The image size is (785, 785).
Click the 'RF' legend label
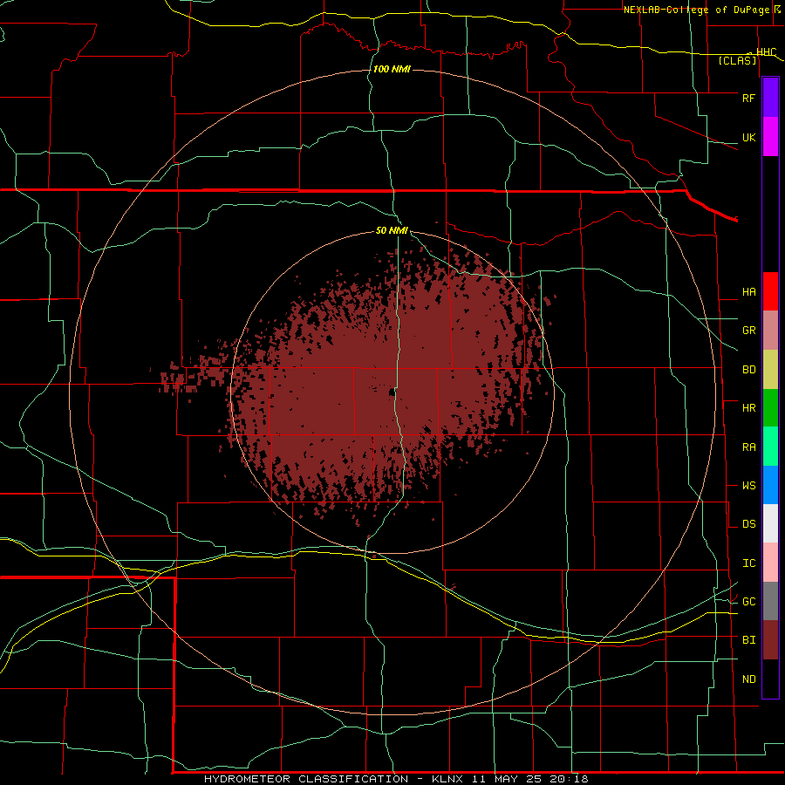[748, 98]
